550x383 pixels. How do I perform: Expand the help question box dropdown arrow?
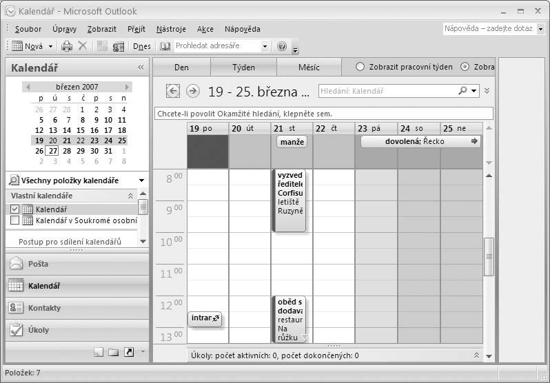540,29
